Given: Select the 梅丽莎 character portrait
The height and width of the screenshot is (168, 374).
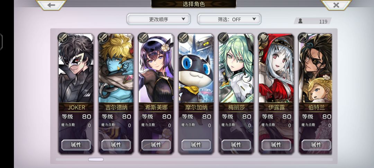Looking at the screenshot, I should click(236, 68).
